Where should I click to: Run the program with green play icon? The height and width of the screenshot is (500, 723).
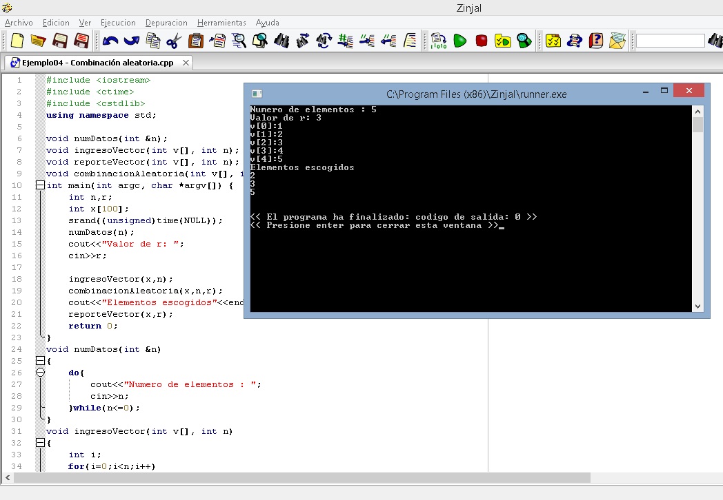click(x=459, y=42)
